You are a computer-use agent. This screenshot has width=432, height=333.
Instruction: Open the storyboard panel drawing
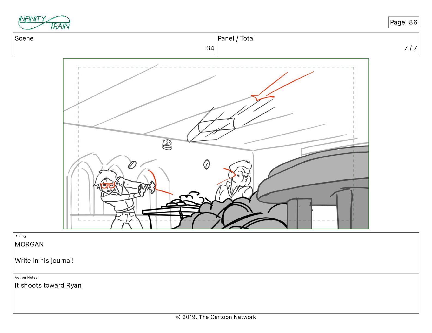216,144
